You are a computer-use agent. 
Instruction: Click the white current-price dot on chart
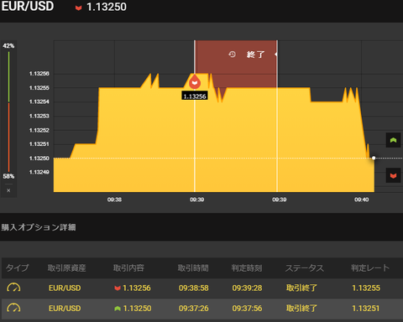(374, 158)
